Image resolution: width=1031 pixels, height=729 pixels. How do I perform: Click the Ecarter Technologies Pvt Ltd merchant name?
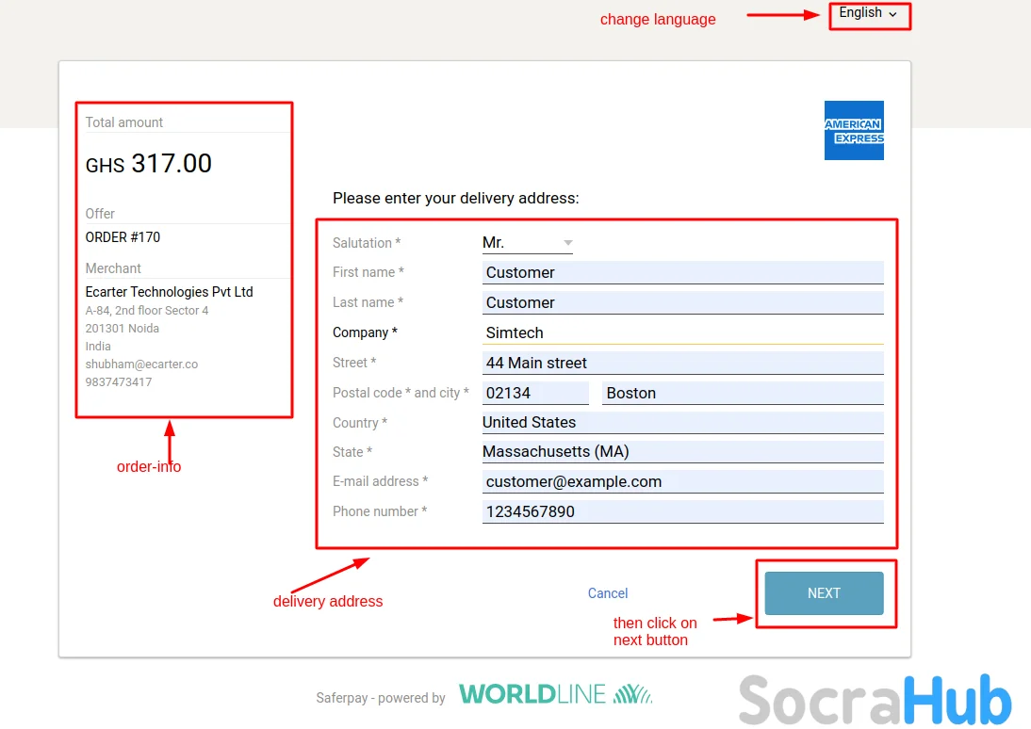[169, 292]
